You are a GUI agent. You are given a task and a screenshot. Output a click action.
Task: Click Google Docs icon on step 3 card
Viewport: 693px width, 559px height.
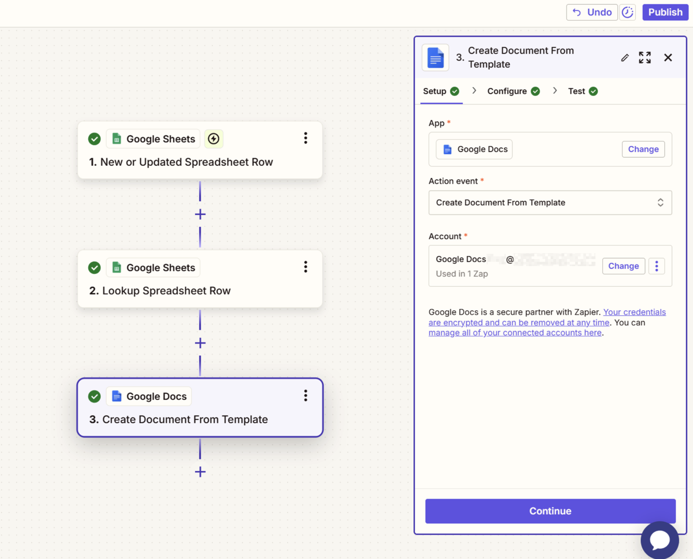pos(117,396)
